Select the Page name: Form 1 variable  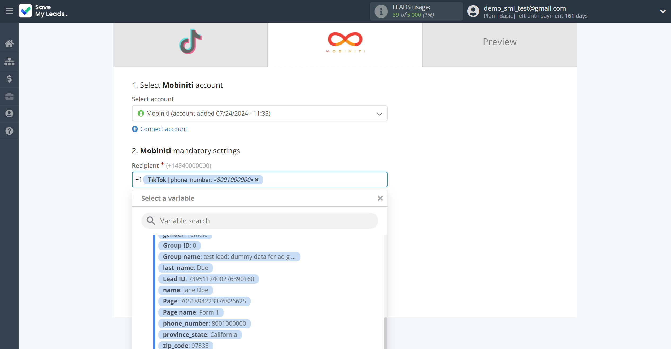point(191,312)
